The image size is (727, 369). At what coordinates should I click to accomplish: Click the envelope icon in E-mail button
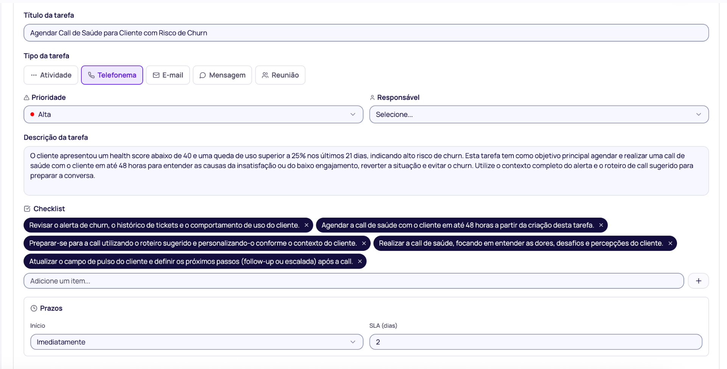click(x=156, y=75)
